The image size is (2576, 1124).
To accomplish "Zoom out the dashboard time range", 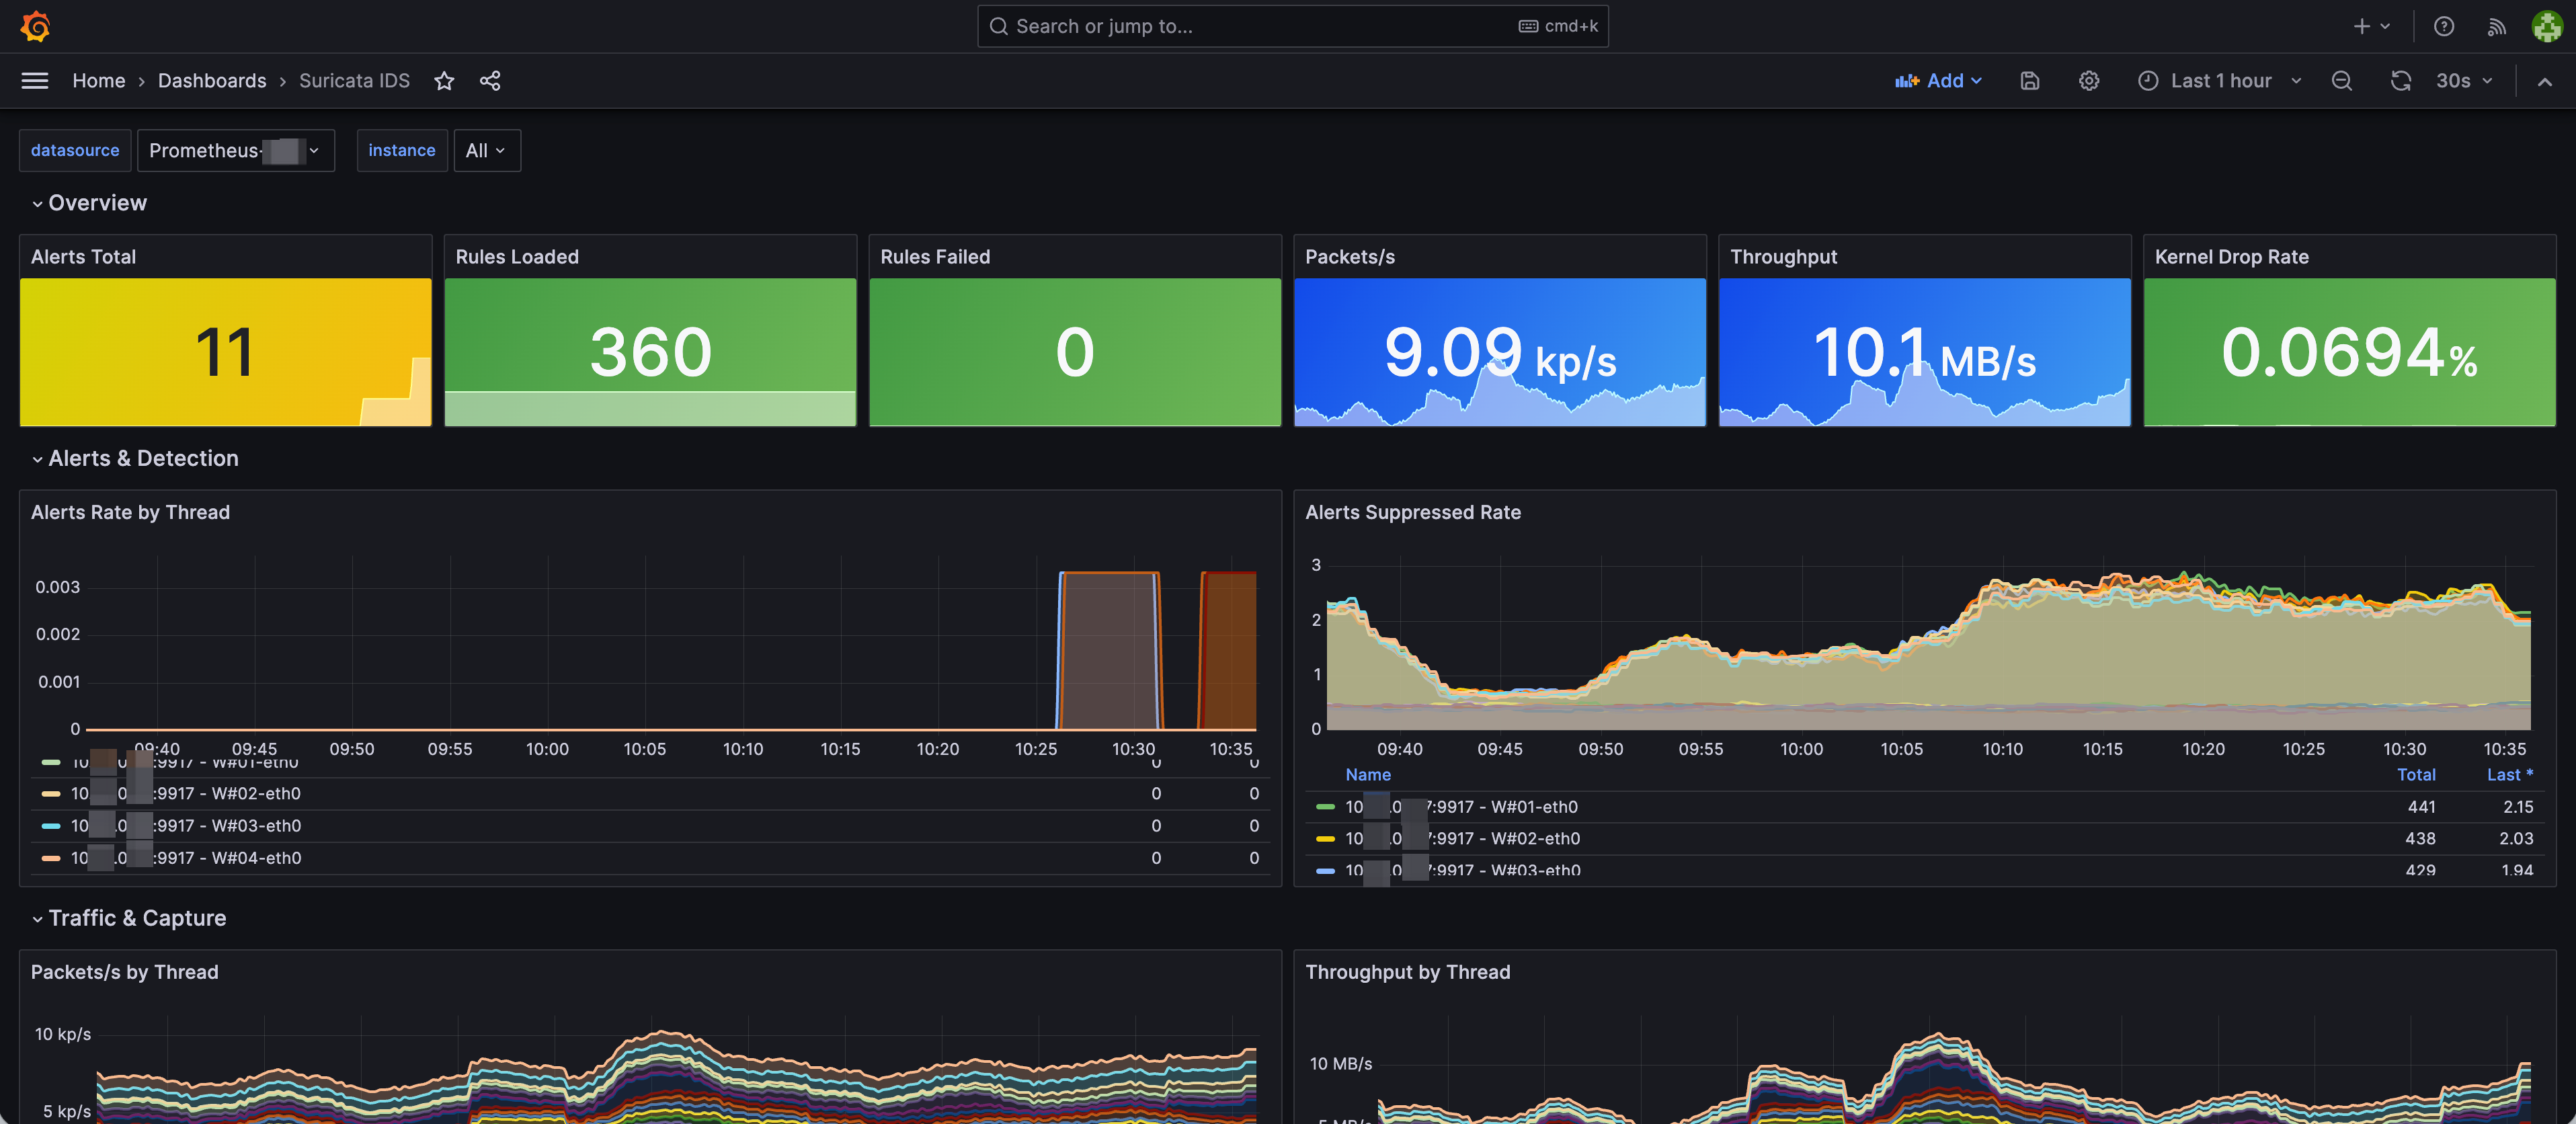I will tap(2341, 81).
